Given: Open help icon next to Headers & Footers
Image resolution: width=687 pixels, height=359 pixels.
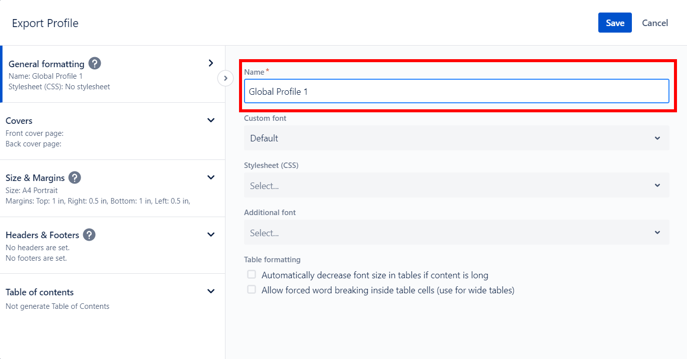Looking at the screenshot, I should click(x=89, y=235).
